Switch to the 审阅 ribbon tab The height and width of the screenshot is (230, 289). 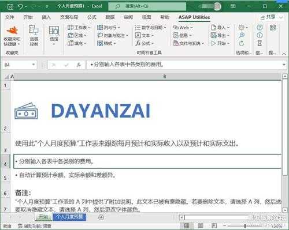pyautogui.click(x=128, y=17)
